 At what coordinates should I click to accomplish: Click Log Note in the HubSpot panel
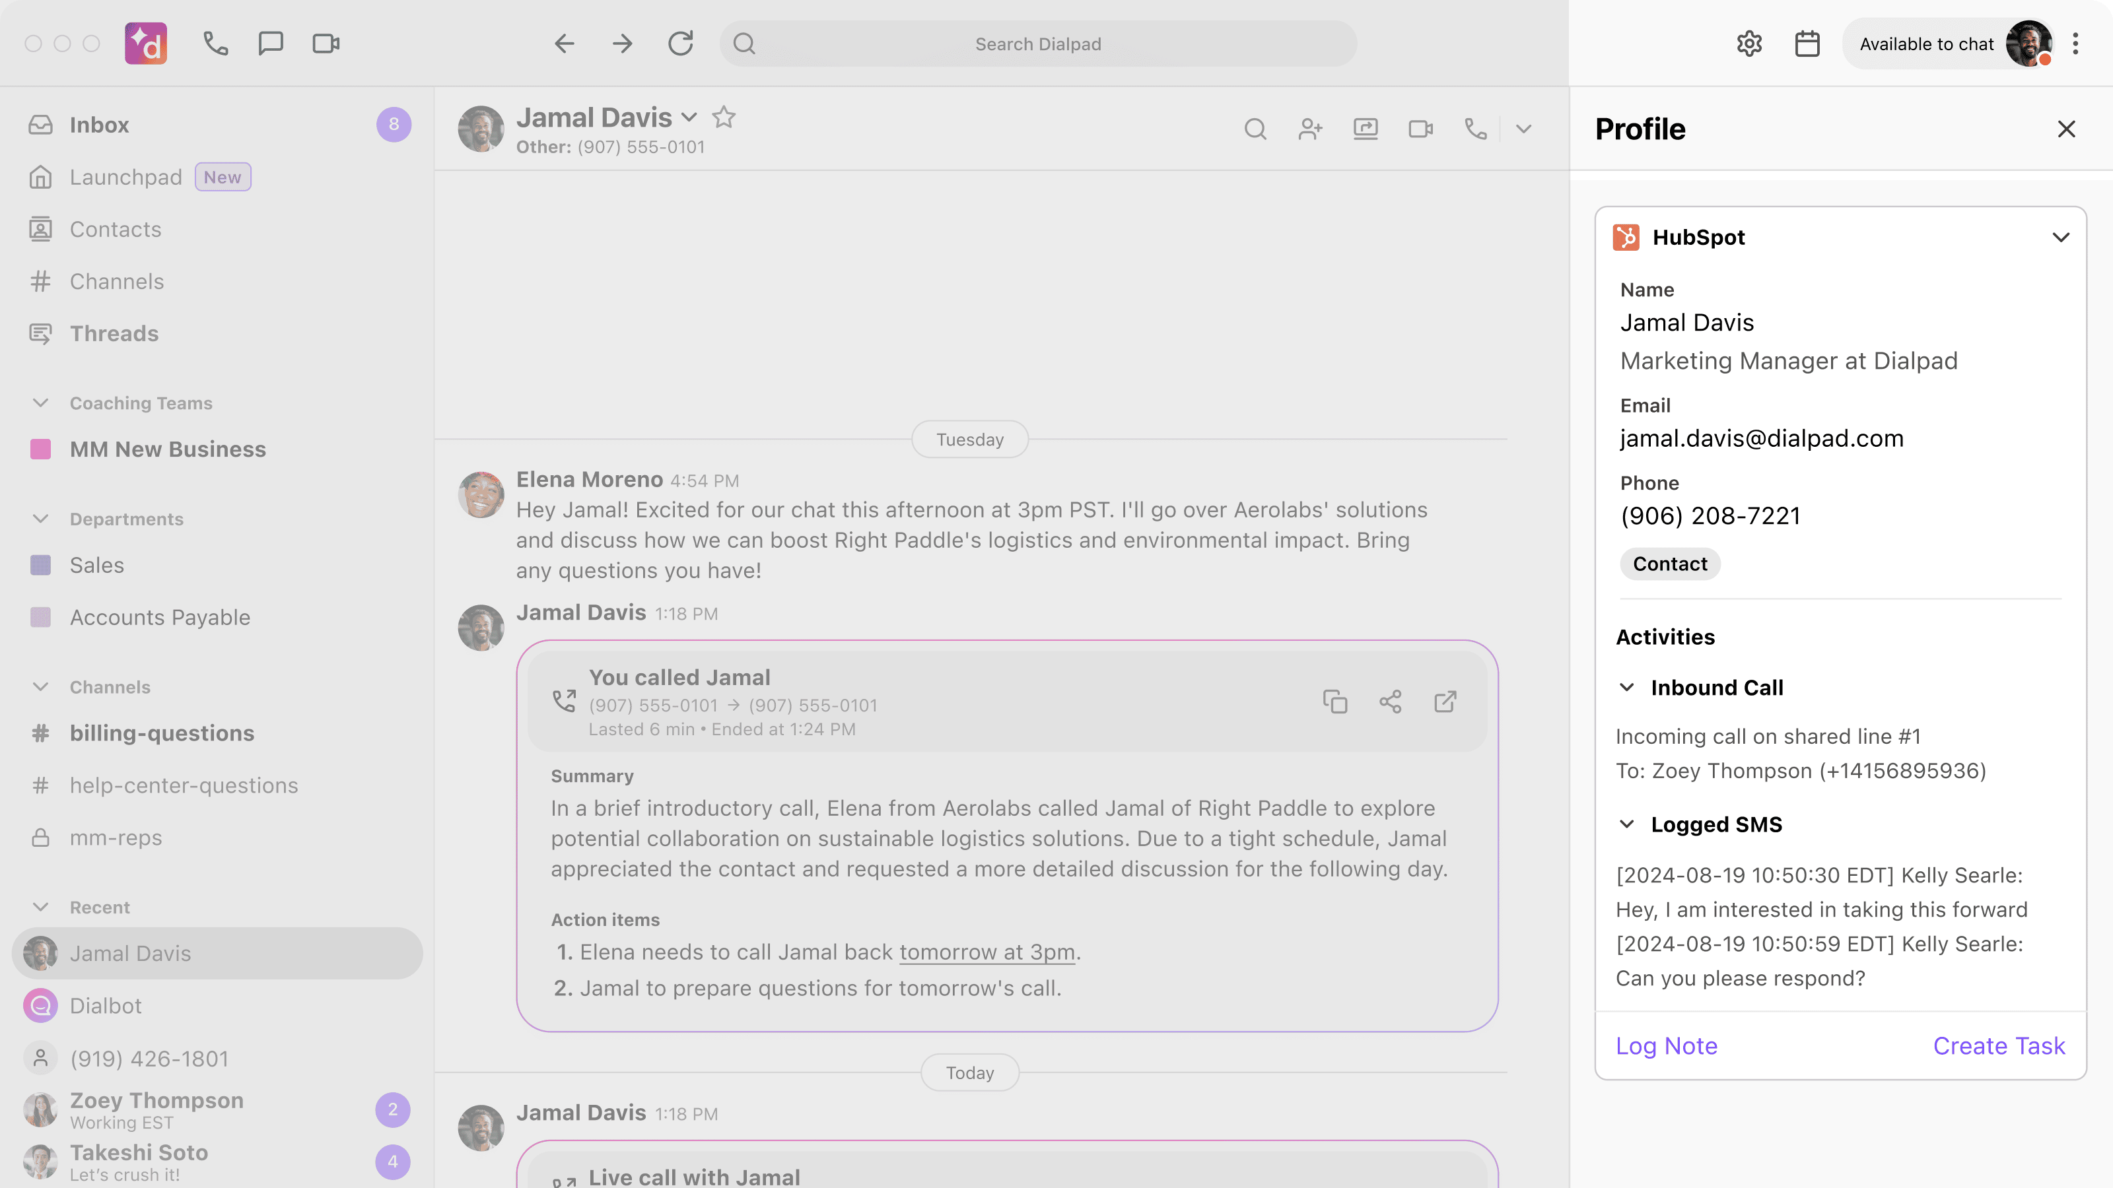coord(1666,1045)
